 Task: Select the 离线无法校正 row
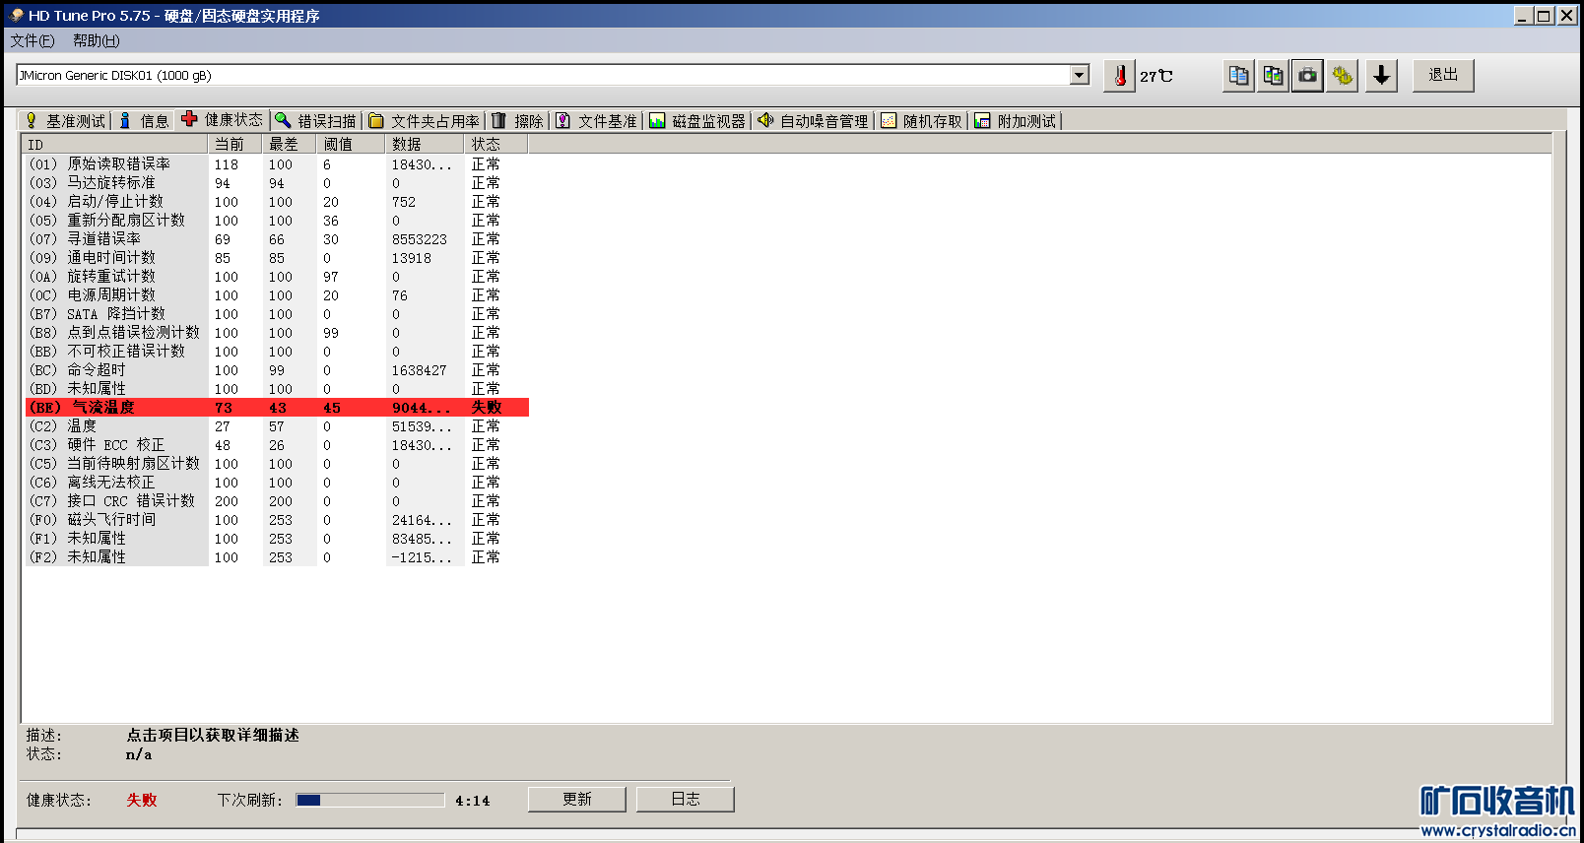(x=277, y=483)
